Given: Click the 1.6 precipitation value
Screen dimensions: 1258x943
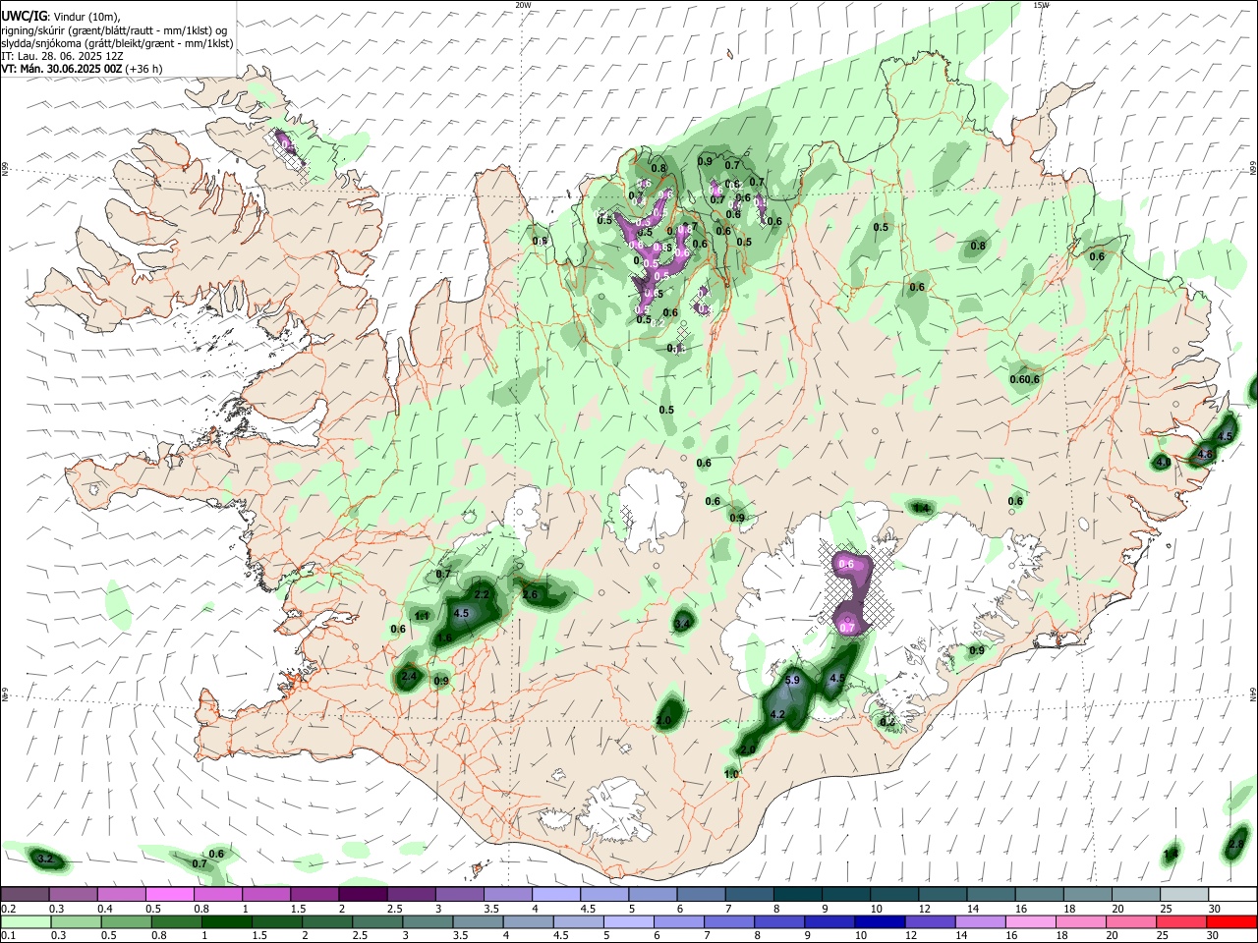Looking at the screenshot, I should pos(444,638).
